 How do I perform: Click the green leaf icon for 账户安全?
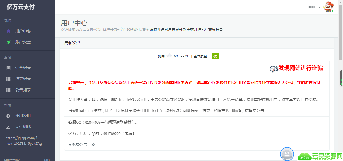coord(8,42)
